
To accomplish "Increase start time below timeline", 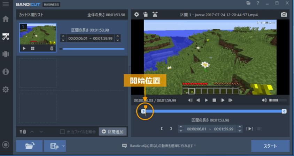I will click(181, 127).
